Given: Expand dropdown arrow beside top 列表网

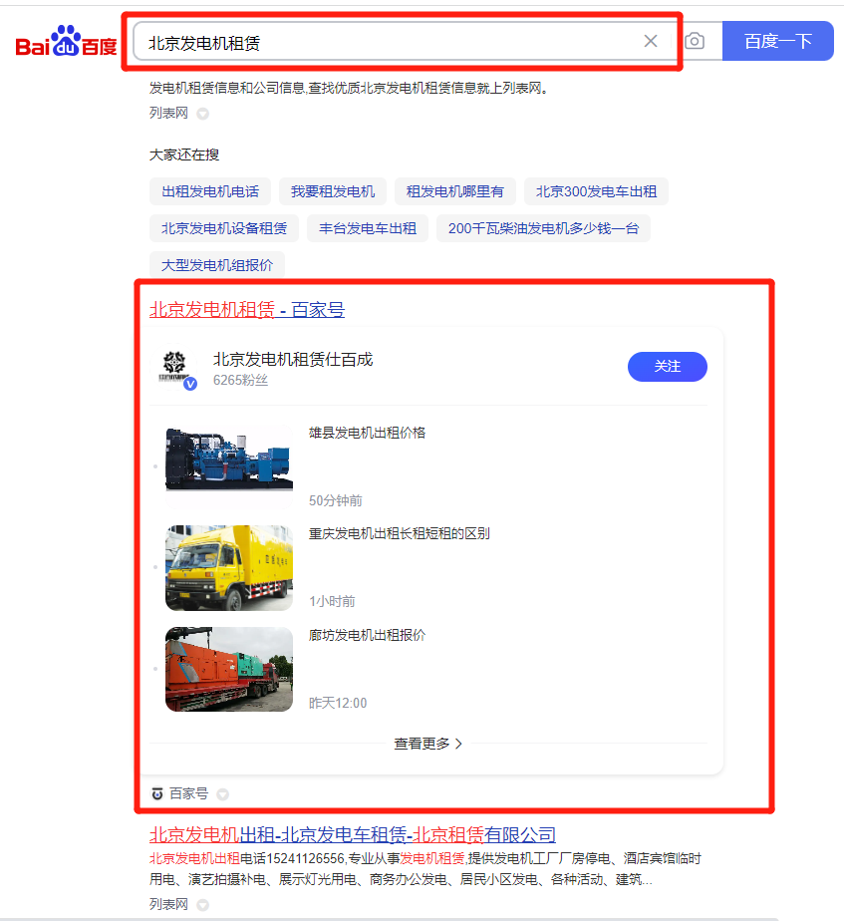Looking at the screenshot, I should point(202,114).
